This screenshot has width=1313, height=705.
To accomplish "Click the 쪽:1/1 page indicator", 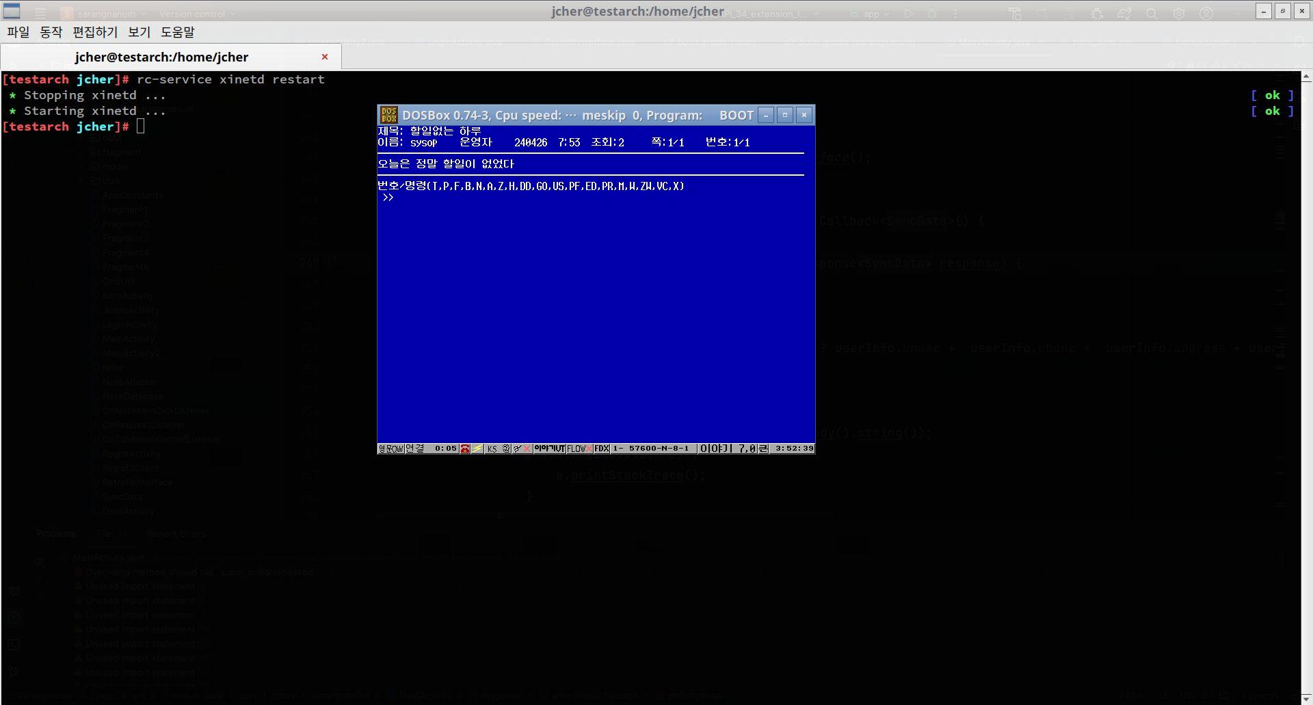I will [x=667, y=142].
